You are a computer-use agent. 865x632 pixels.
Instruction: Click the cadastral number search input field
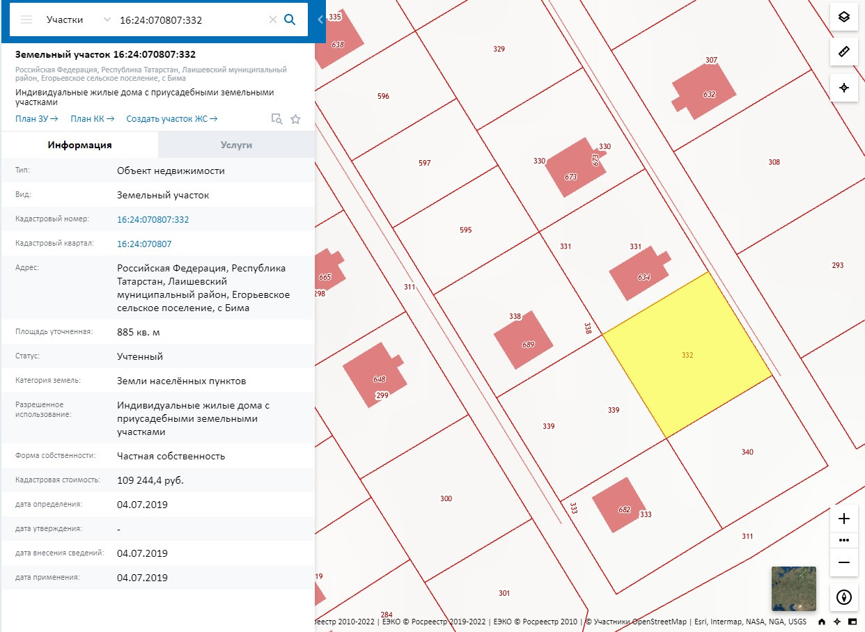point(192,19)
